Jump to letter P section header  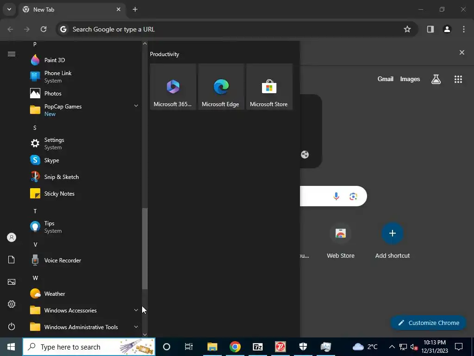point(35,44)
